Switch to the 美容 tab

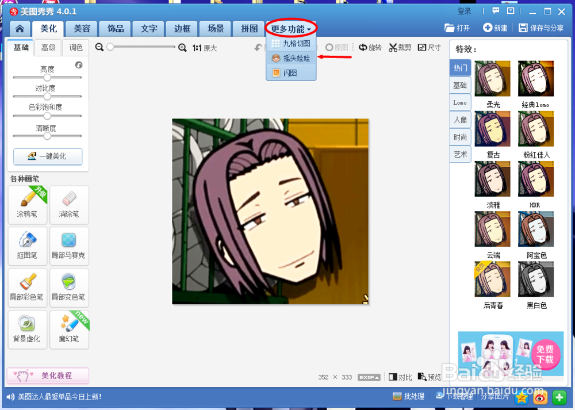pos(82,29)
